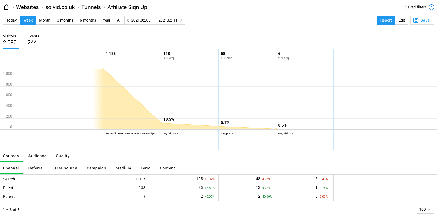The width and height of the screenshot is (437, 217).
Task: Open the Sources tab
Action: tap(11, 156)
